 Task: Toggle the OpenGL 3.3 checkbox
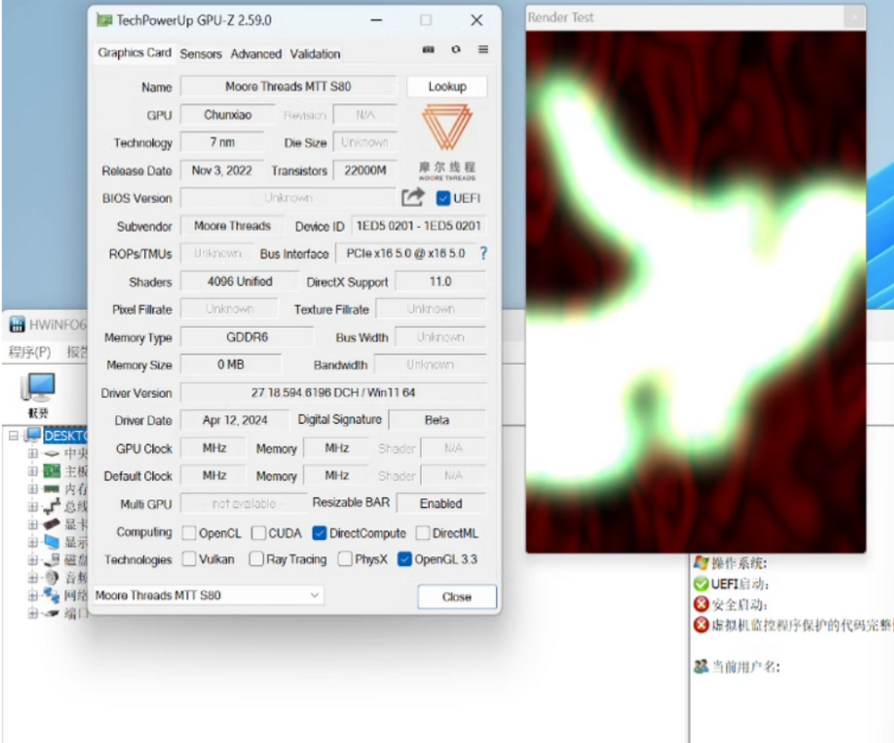pyautogui.click(x=404, y=559)
